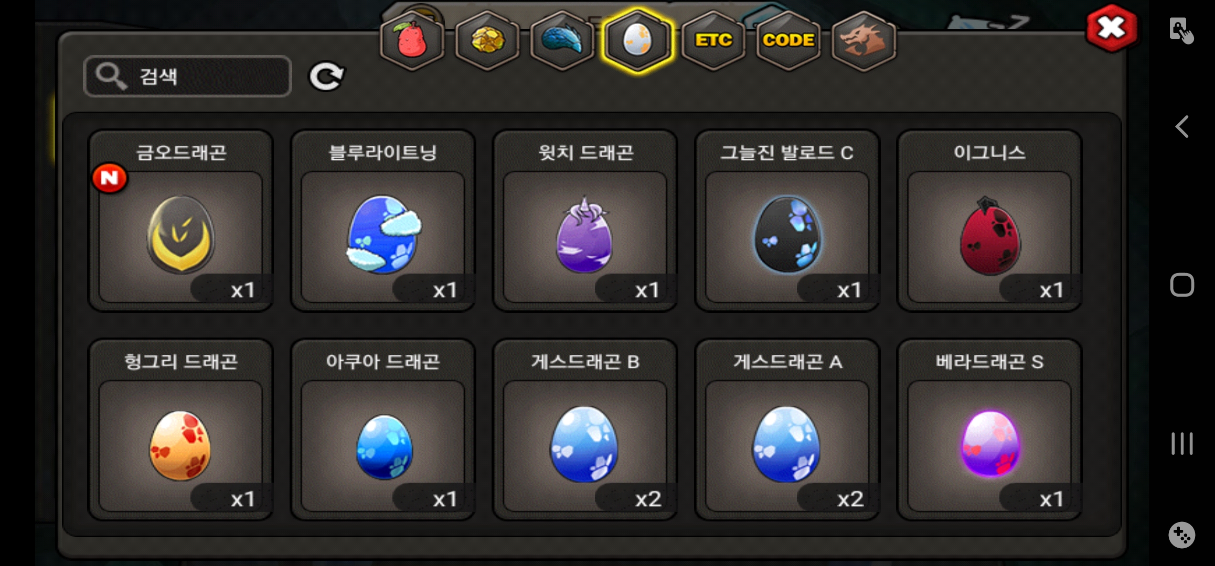Select the 블루라이트닝 egg item
Screen dimensions: 1215x566
tap(382, 221)
